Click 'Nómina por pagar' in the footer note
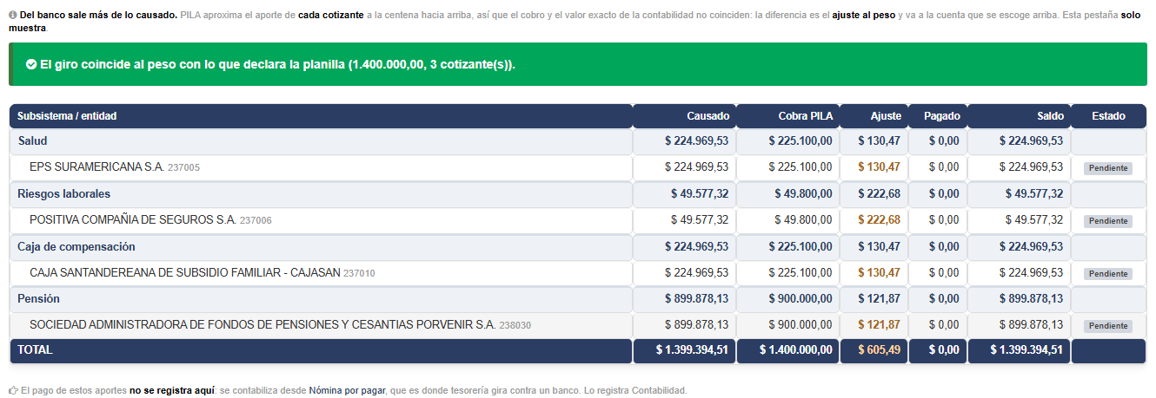 tap(347, 390)
